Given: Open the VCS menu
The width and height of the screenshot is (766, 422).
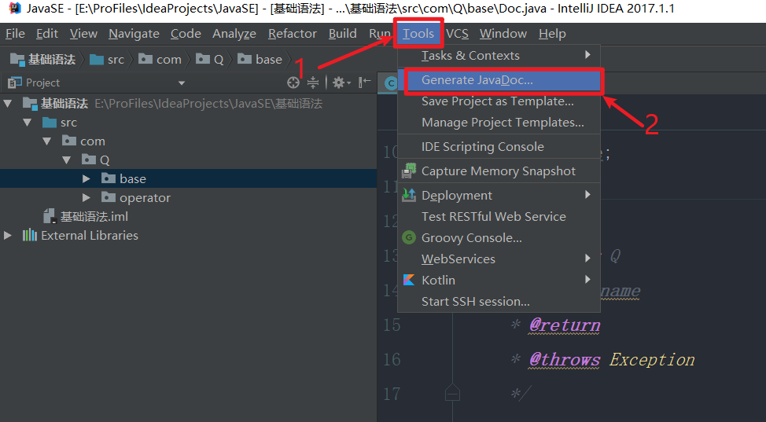Looking at the screenshot, I should pyautogui.click(x=457, y=34).
